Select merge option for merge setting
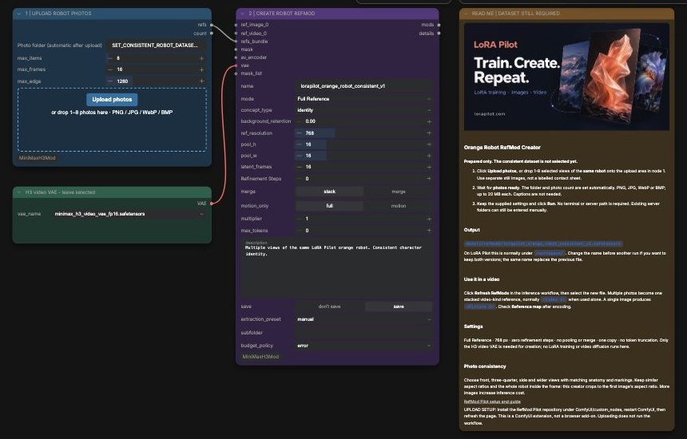 399,192
